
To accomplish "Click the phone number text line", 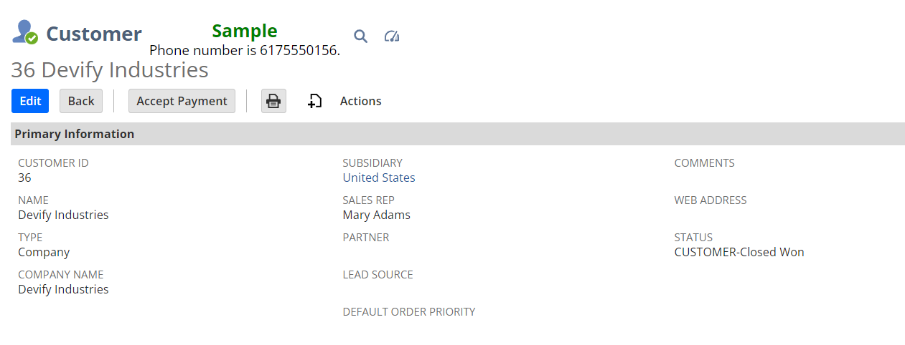I will [x=244, y=50].
